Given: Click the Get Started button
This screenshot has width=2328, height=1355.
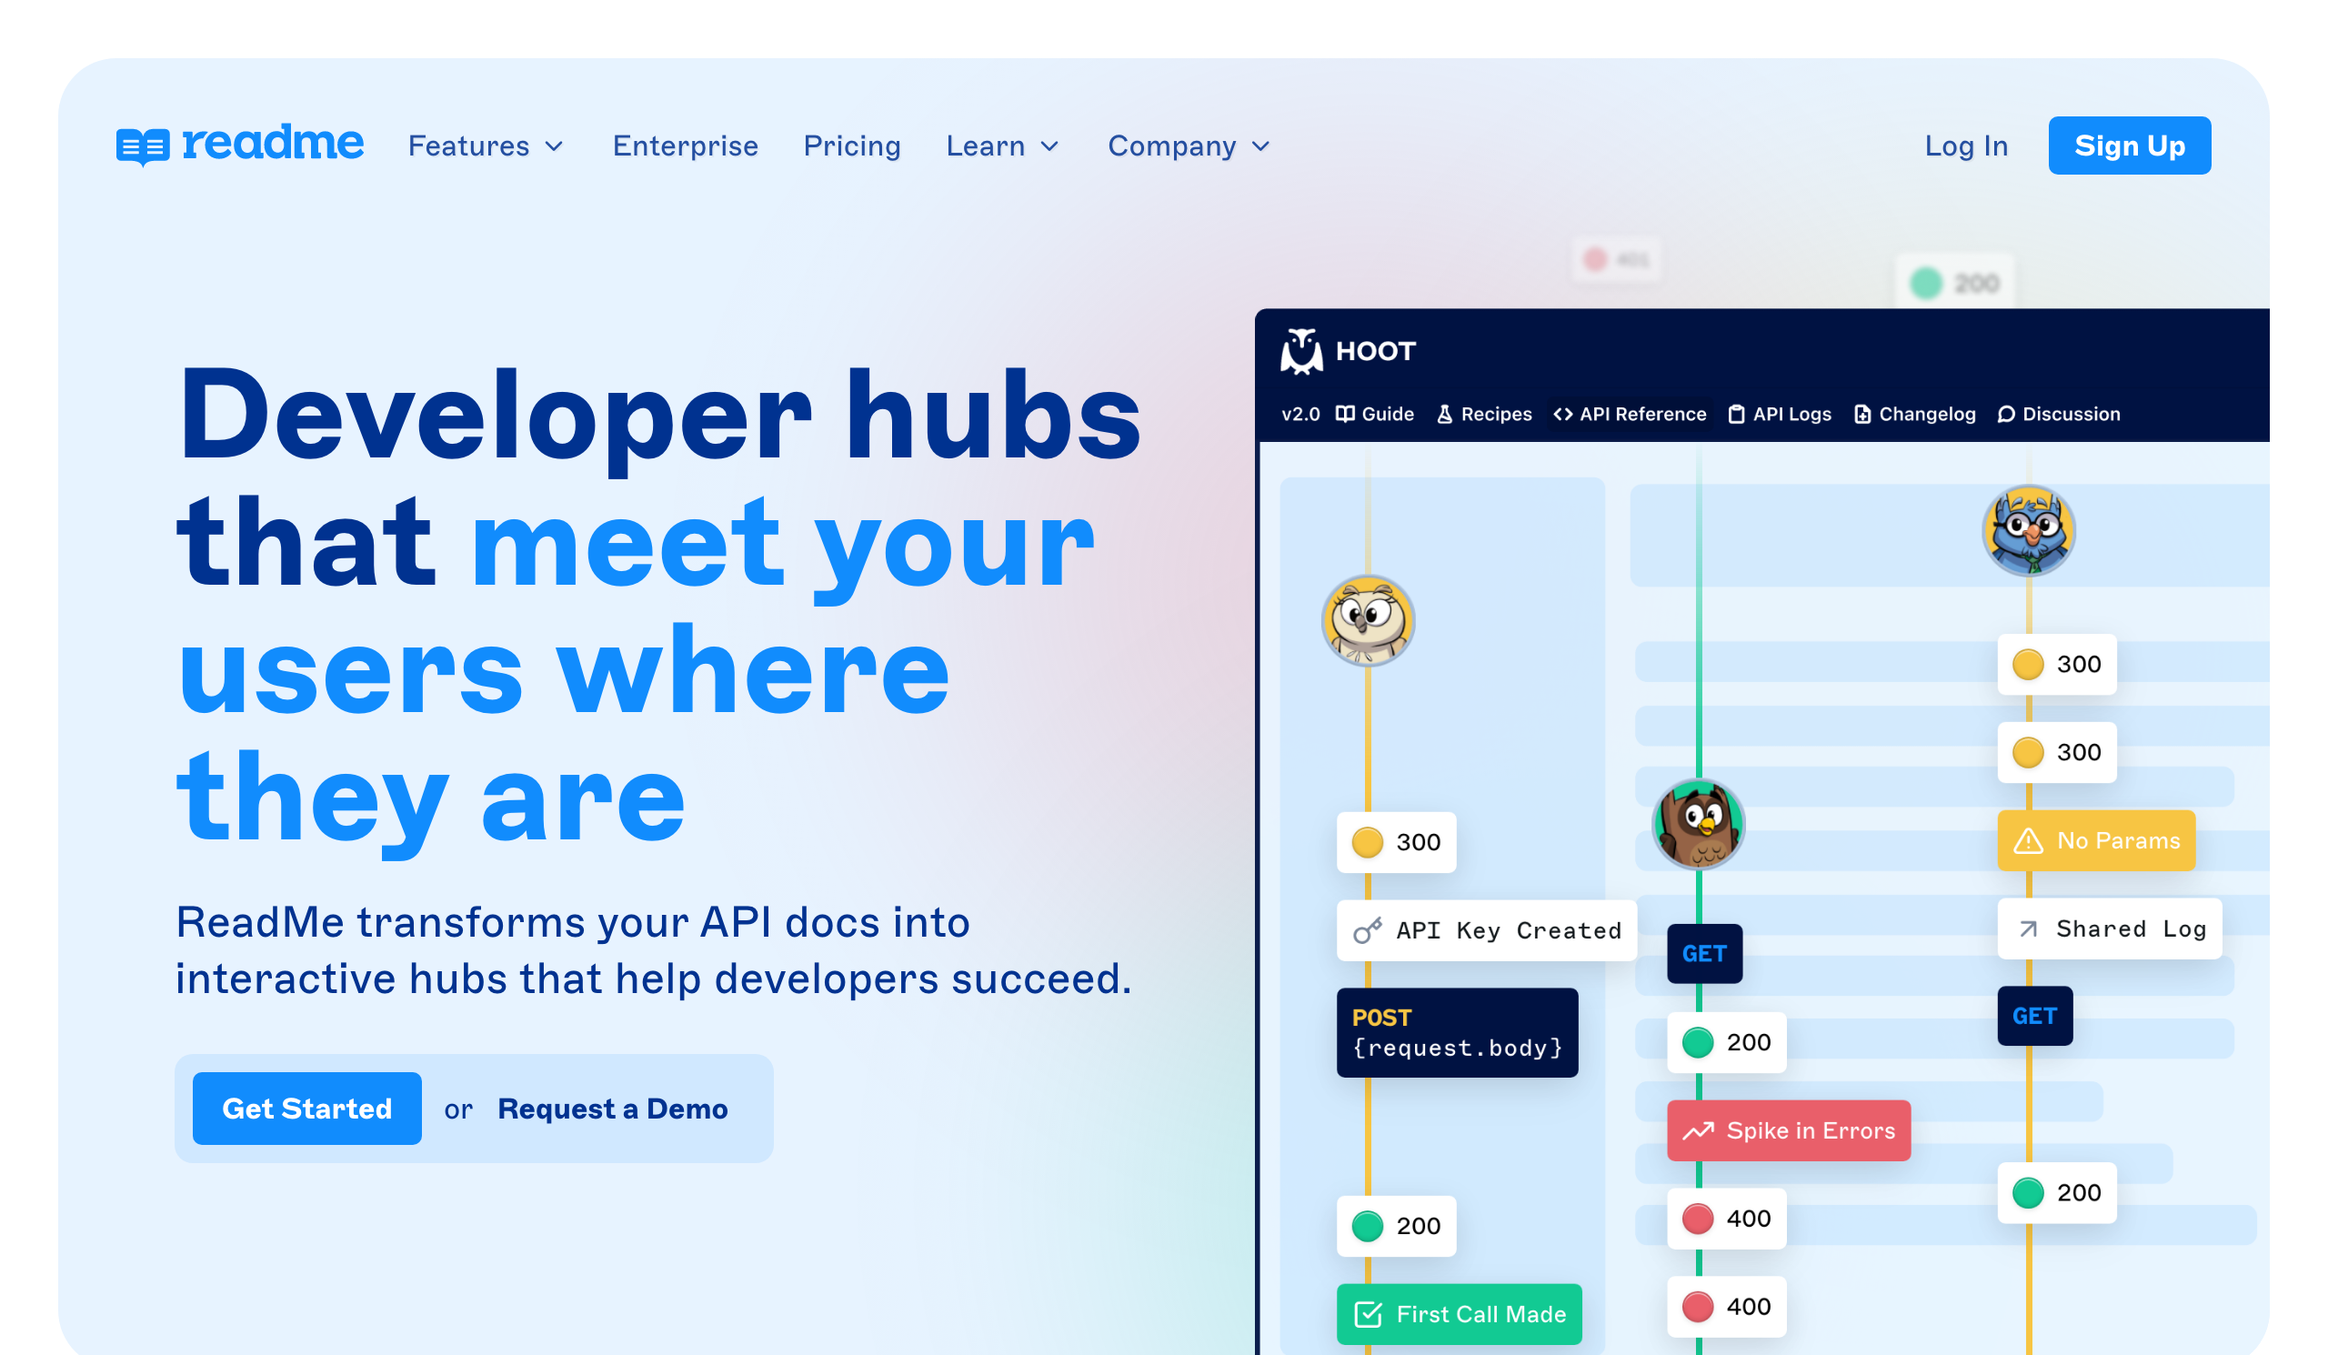Looking at the screenshot, I should [306, 1108].
